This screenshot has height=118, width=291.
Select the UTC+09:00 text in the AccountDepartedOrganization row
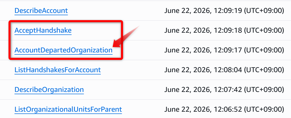click(x=264, y=50)
